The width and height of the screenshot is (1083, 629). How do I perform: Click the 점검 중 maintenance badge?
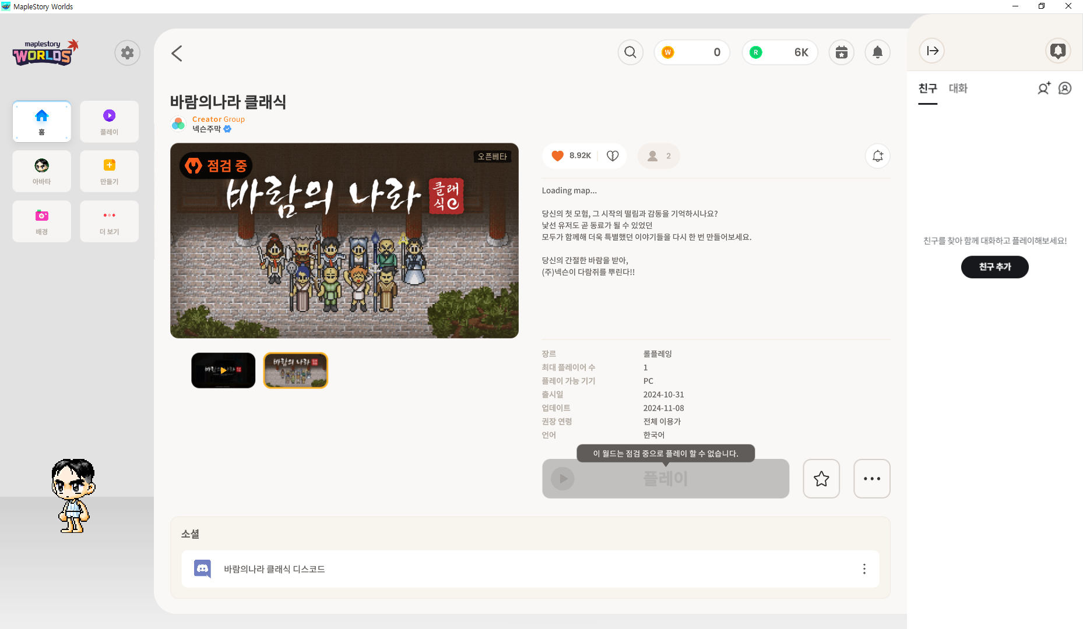pos(216,166)
